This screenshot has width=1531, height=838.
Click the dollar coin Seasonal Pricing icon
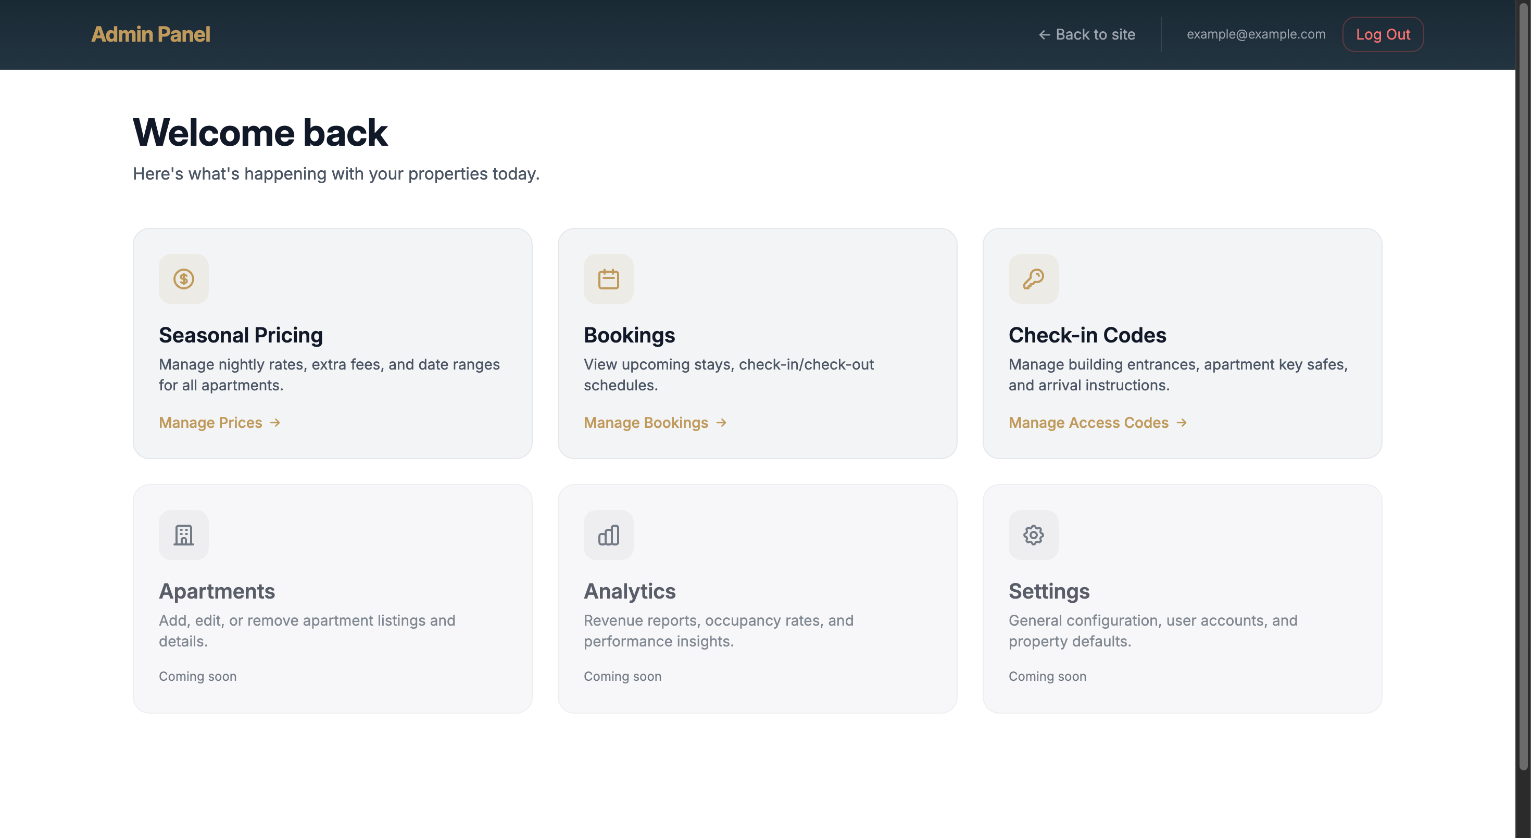point(184,278)
